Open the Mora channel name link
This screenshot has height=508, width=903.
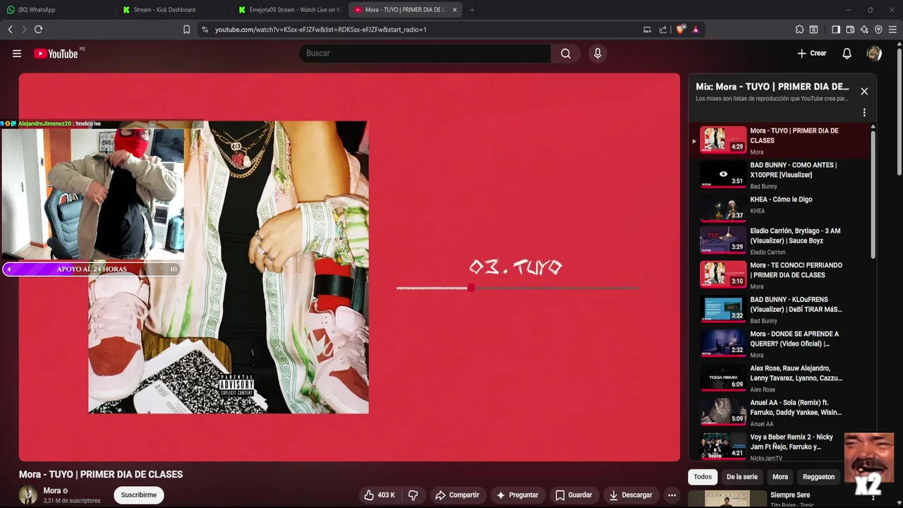click(x=52, y=491)
